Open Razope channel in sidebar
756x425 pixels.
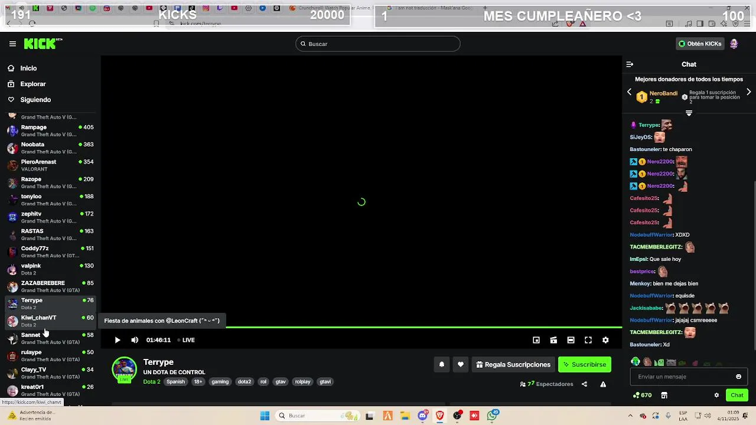[50, 182]
